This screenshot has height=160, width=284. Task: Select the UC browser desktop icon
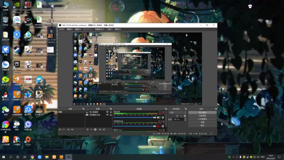tap(5, 141)
